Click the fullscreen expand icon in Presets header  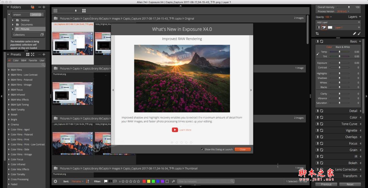click(33, 54)
